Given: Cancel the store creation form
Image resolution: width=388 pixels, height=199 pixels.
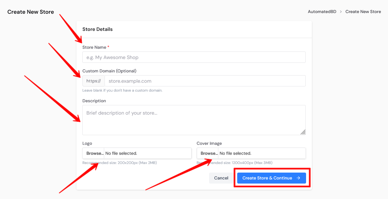Looking at the screenshot, I should (x=221, y=178).
